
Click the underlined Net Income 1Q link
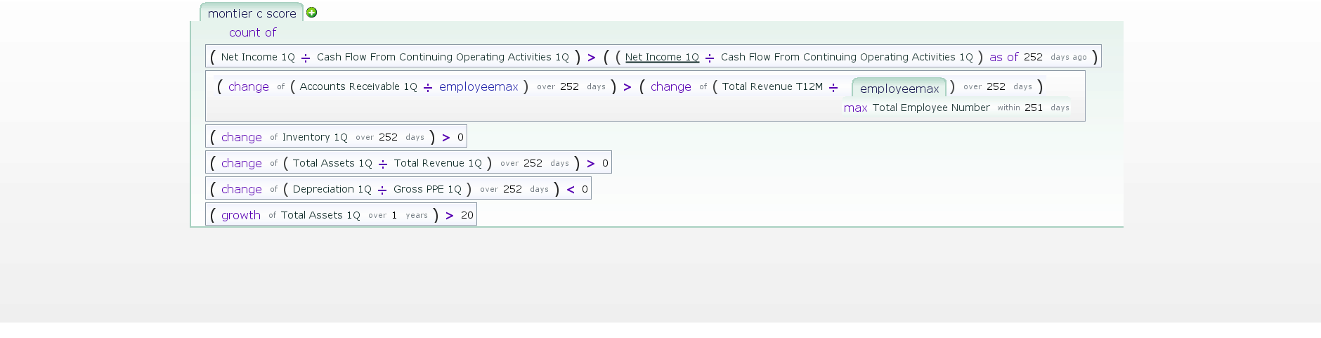662,57
